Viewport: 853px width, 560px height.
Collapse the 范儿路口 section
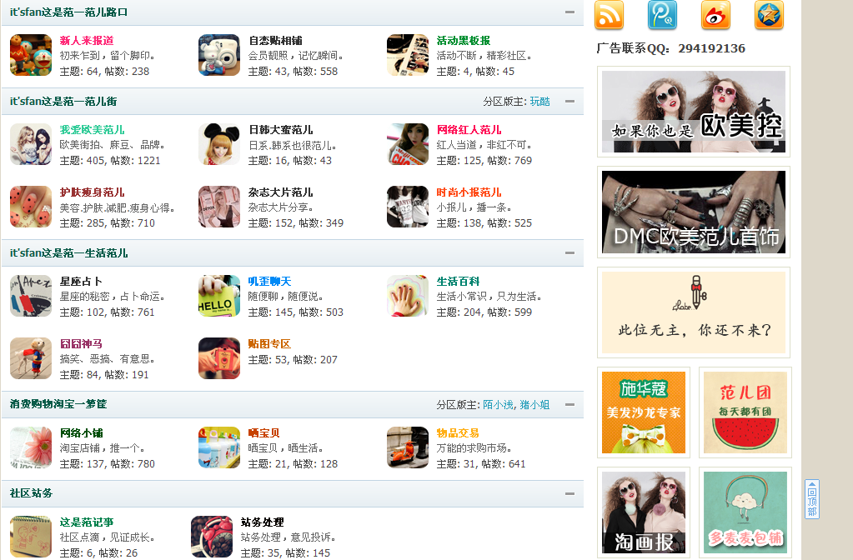point(570,12)
